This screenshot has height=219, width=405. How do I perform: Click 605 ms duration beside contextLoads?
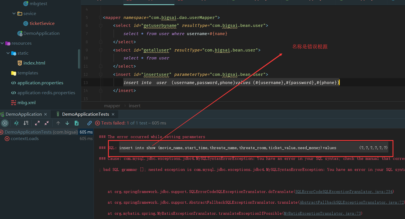click(x=86, y=139)
